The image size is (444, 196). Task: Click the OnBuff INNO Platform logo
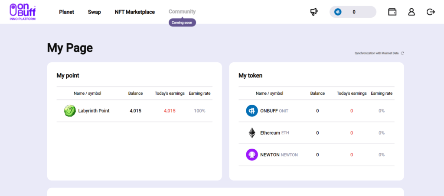(x=23, y=12)
